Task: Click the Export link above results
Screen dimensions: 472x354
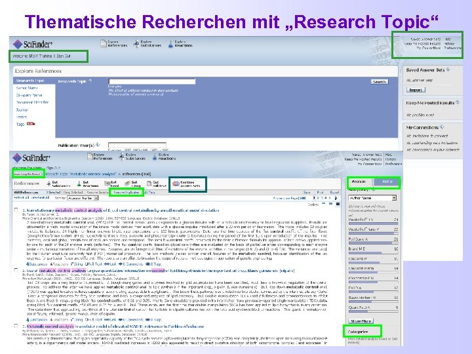Action: 334,192
